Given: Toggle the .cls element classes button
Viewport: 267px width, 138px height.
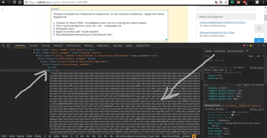Looking at the screenshot, I should (x=258, y=56).
